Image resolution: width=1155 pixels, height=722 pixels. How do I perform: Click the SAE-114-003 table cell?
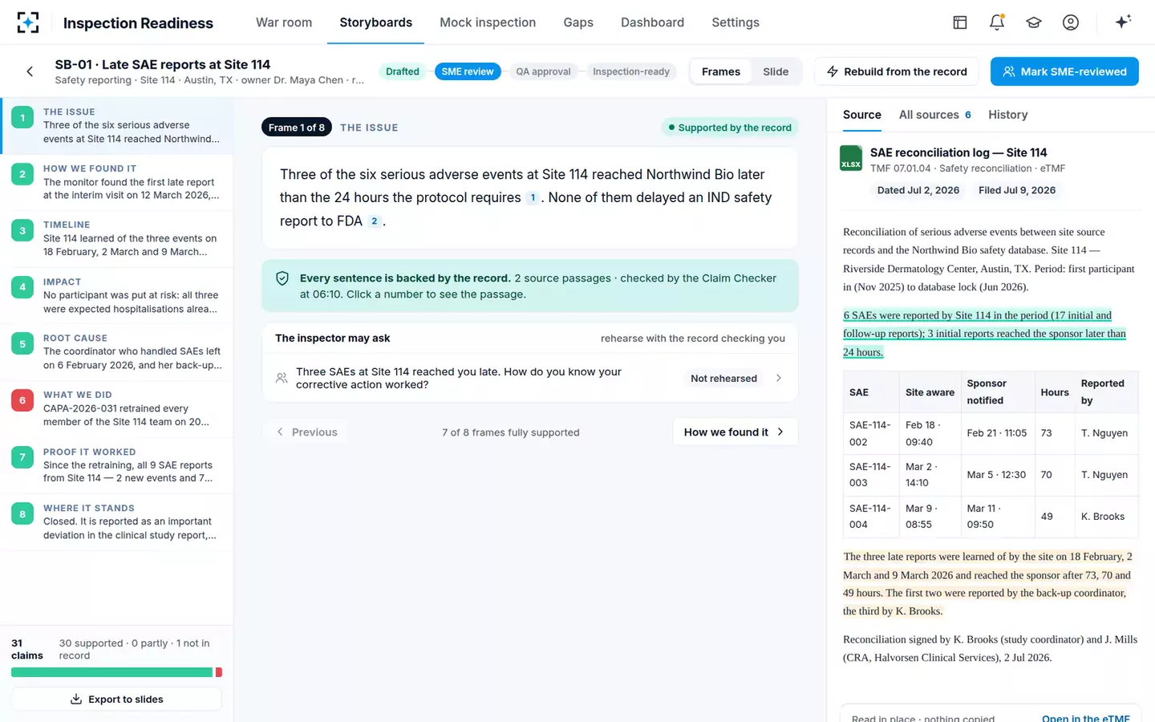pyautogui.click(x=870, y=475)
